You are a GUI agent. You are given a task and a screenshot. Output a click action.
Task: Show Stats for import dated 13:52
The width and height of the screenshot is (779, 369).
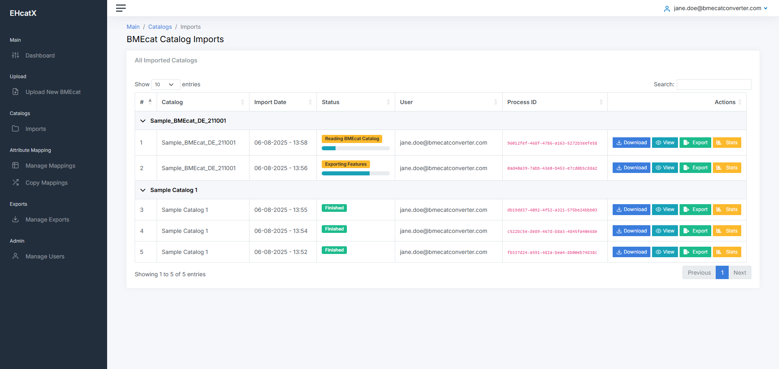coord(727,252)
